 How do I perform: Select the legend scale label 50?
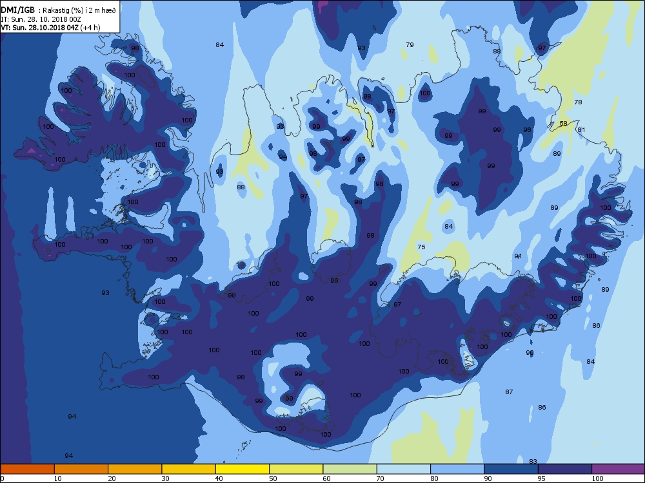point(273,478)
